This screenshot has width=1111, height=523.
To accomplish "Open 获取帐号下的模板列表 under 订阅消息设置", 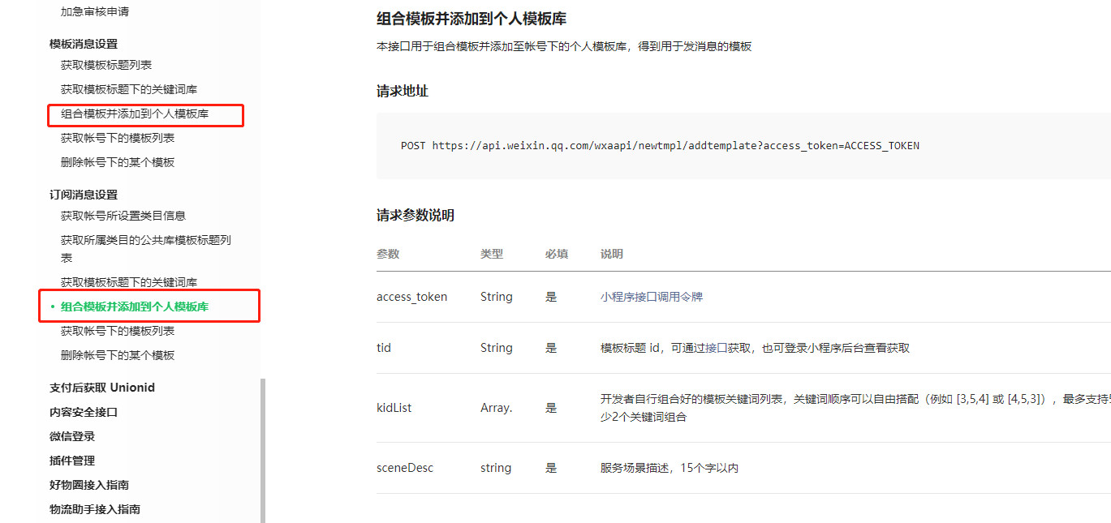I will pyautogui.click(x=118, y=331).
